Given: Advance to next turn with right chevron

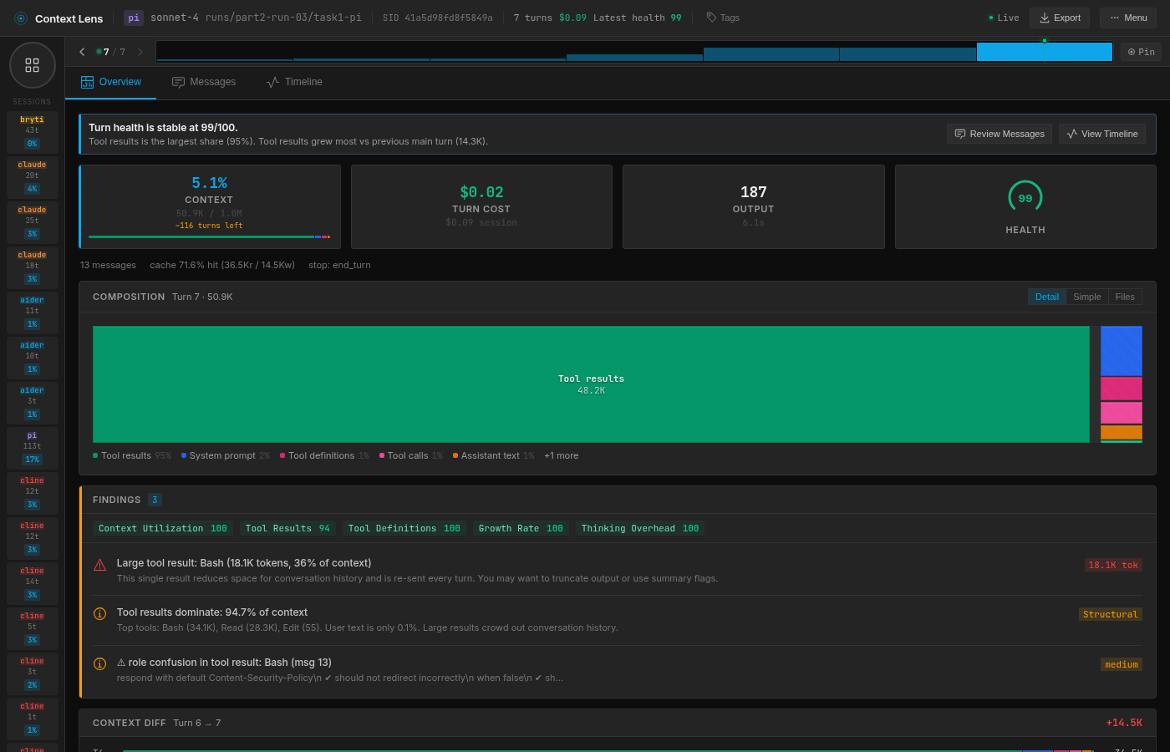Looking at the screenshot, I should tap(140, 51).
